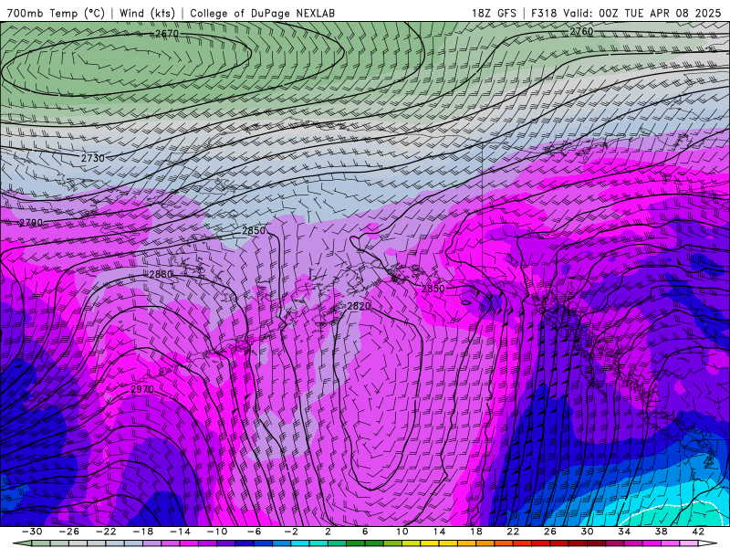The height and width of the screenshot is (548, 730).
Task: Click the "18Z GFS" model run label
Action: pos(494,13)
